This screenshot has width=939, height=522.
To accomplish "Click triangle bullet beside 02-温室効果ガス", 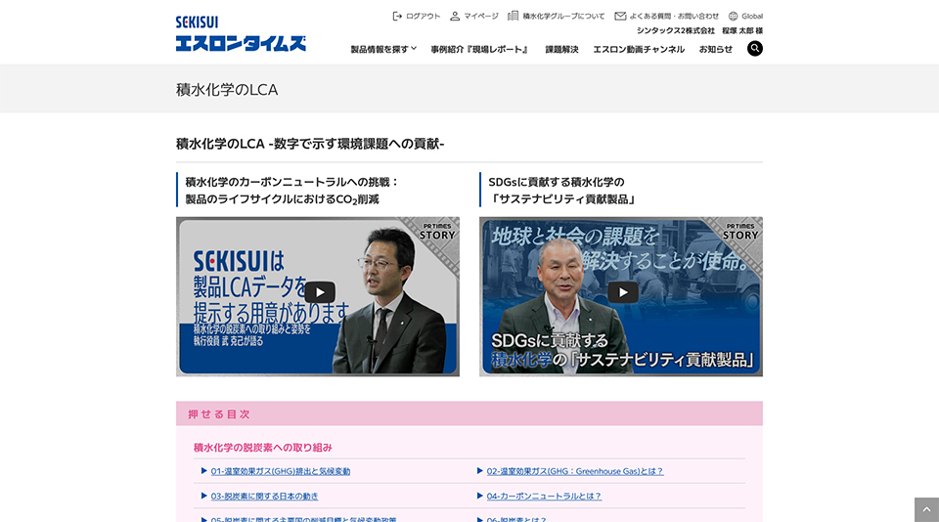I will click(x=479, y=471).
